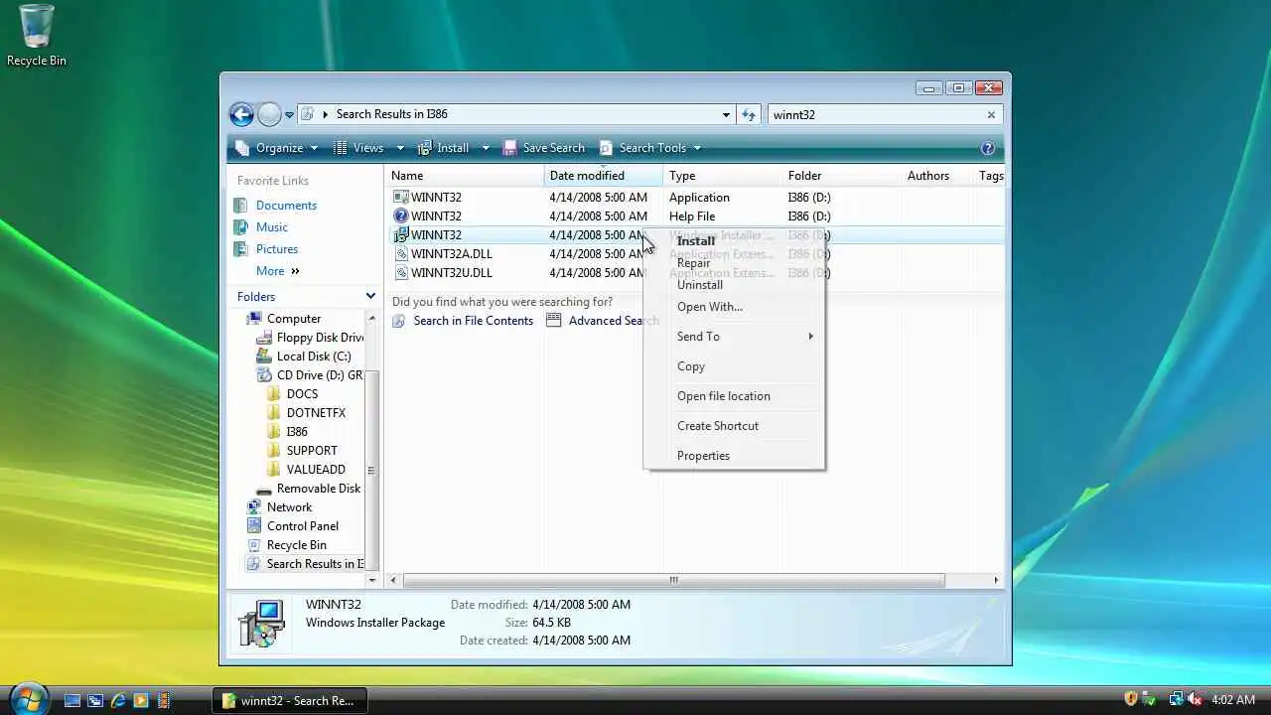This screenshot has height=715, width=1271.
Task: Click the Install toolbar button
Action: (x=444, y=148)
